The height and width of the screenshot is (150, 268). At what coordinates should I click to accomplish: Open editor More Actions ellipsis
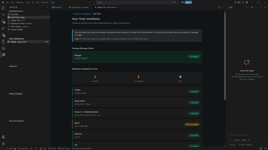223,7
